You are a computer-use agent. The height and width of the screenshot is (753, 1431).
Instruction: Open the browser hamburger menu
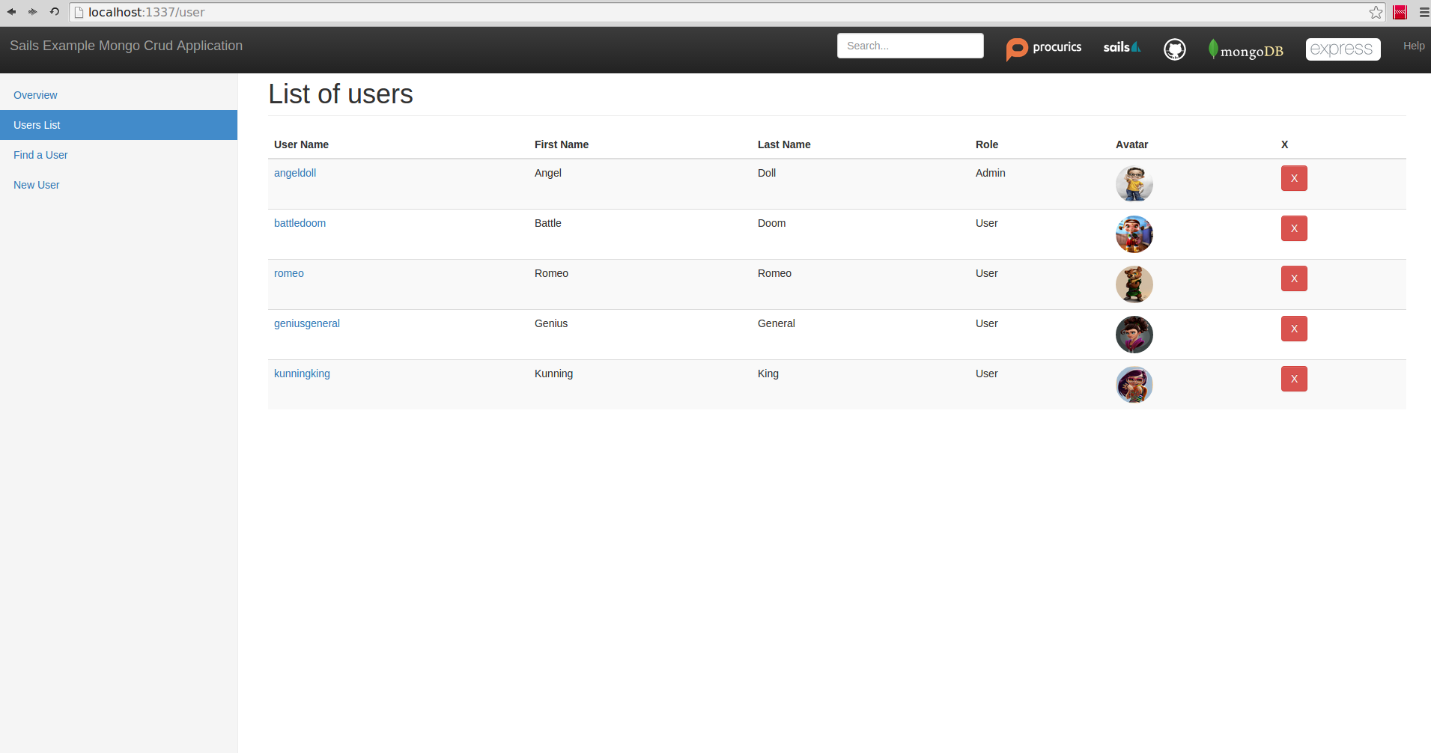point(1424,12)
